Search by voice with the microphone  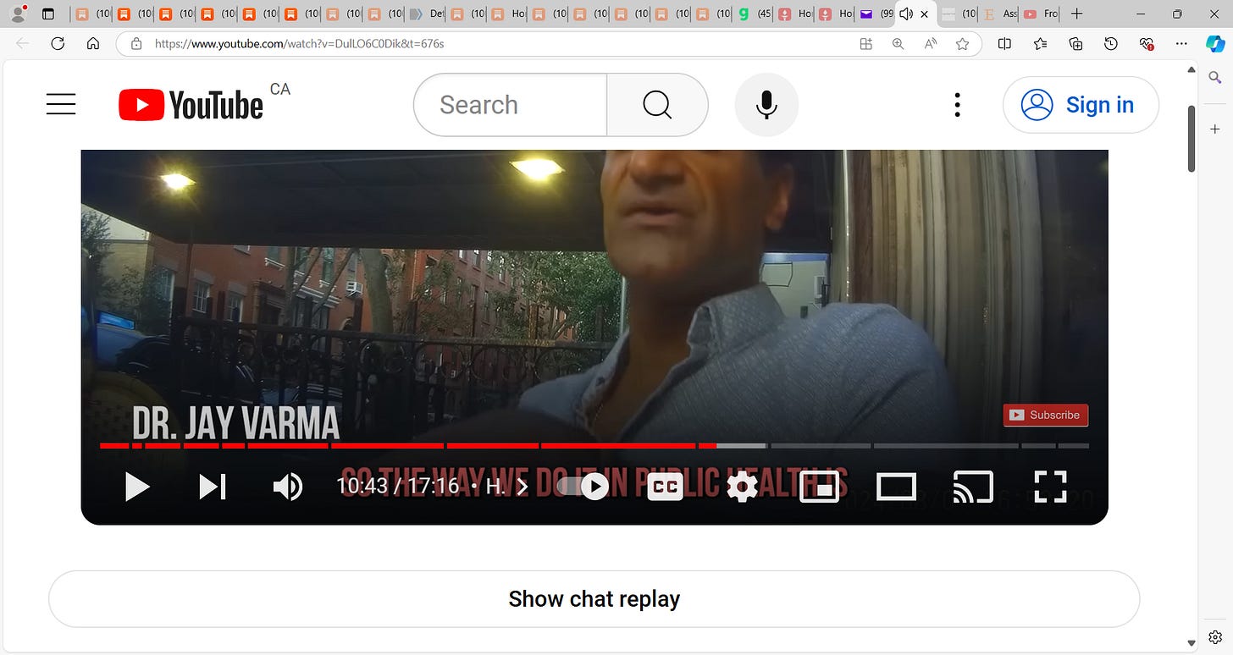pyautogui.click(x=766, y=105)
